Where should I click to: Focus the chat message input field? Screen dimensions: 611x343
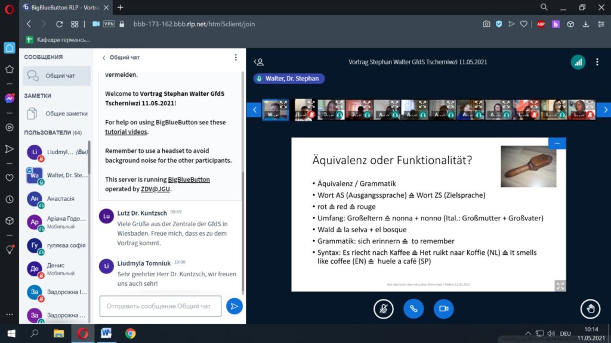tap(160, 306)
